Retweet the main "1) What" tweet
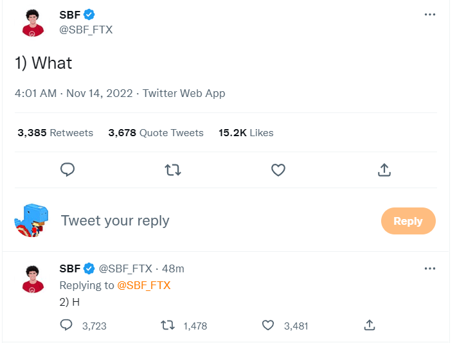This screenshot has height=343, width=457. click(x=173, y=170)
